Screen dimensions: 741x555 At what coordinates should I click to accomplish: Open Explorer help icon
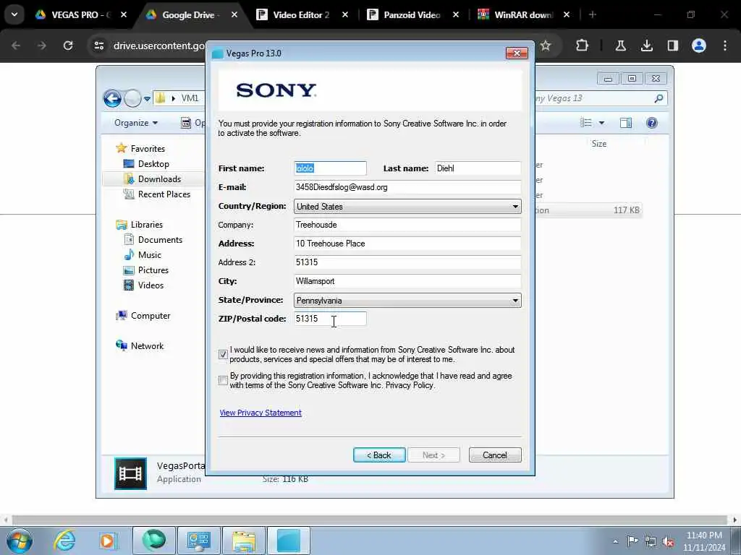652,123
